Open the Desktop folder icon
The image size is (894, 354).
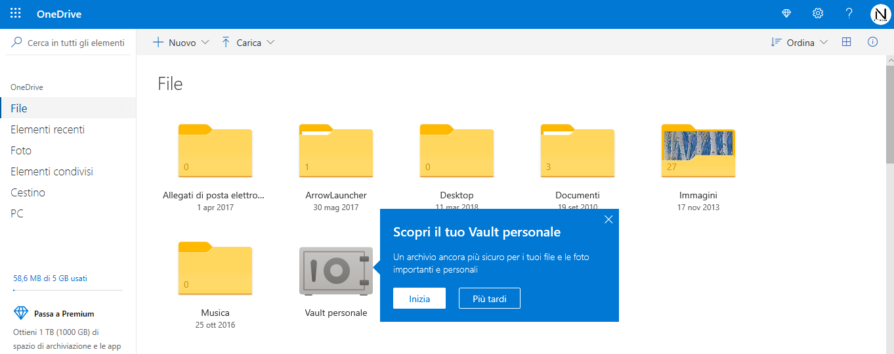pyautogui.click(x=457, y=150)
